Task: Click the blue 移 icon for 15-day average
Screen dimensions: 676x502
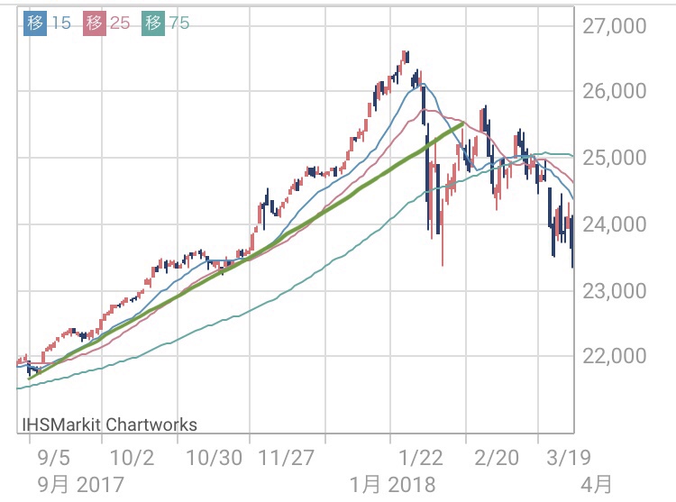Action: [x=33, y=24]
